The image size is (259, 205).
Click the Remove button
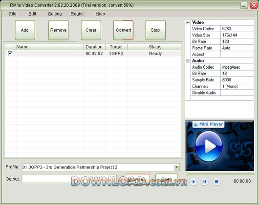59,30
